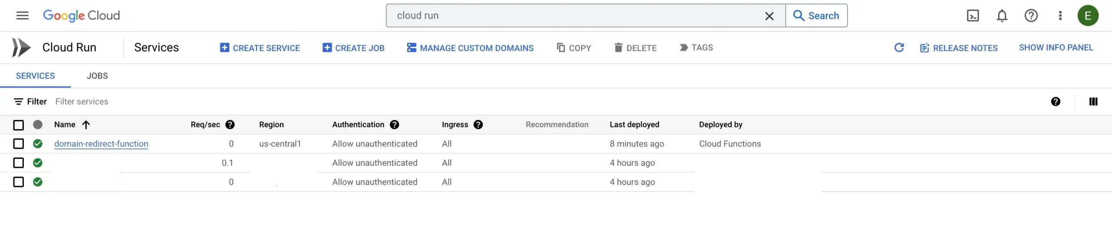This screenshot has width=1112, height=232.
Task: Switch to the SERVICES tab
Action: click(x=35, y=76)
